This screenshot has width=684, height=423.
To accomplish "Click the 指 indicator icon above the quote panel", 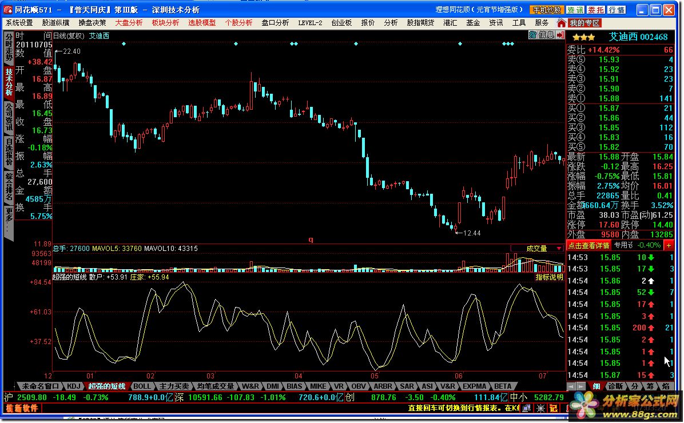I will [532, 35].
